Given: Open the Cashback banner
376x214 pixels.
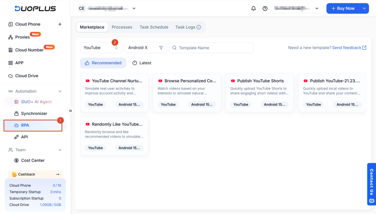Looking at the screenshot, I should tap(35, 174).
